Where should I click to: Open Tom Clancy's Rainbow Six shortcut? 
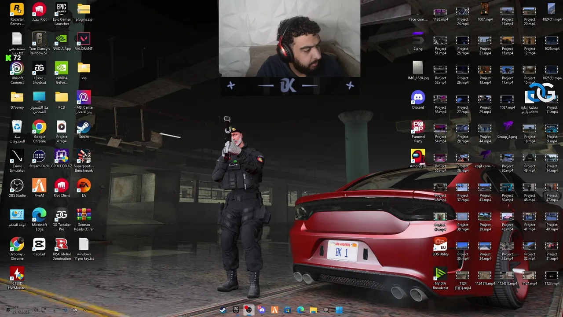pyautogui.click(x=39, y=43)
